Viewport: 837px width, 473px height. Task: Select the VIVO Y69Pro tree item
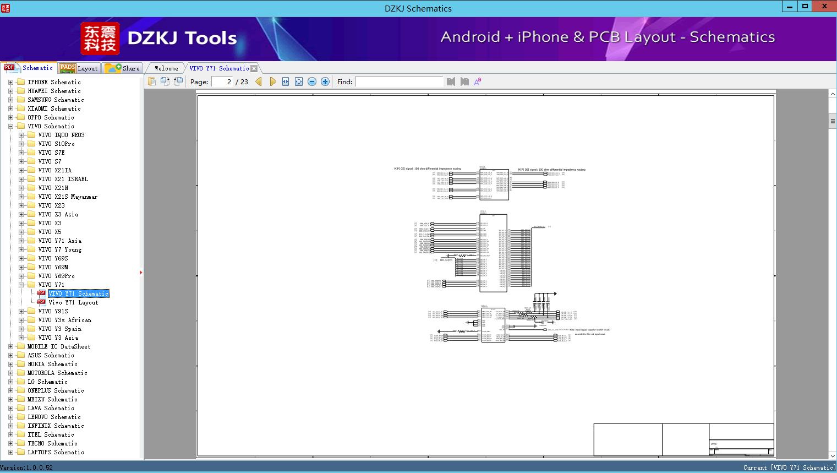[56, 276]
